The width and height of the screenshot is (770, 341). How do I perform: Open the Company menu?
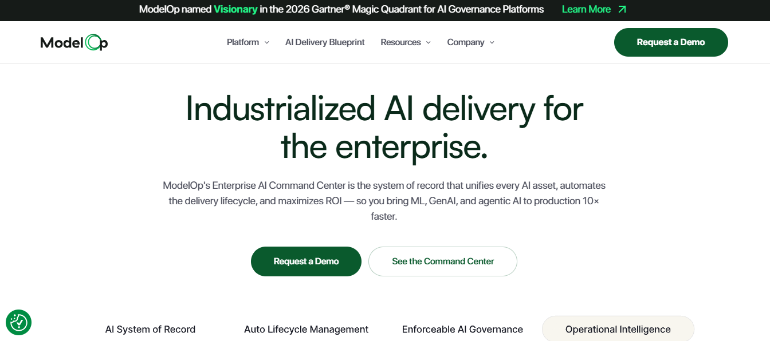(471, 42)
